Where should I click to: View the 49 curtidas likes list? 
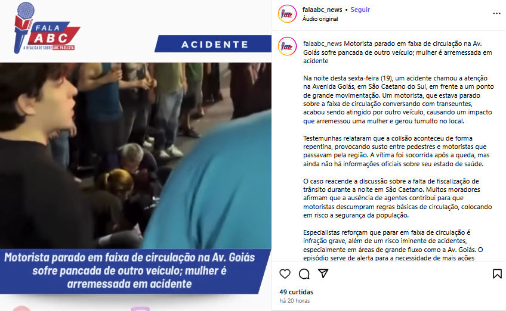[296, 292]
